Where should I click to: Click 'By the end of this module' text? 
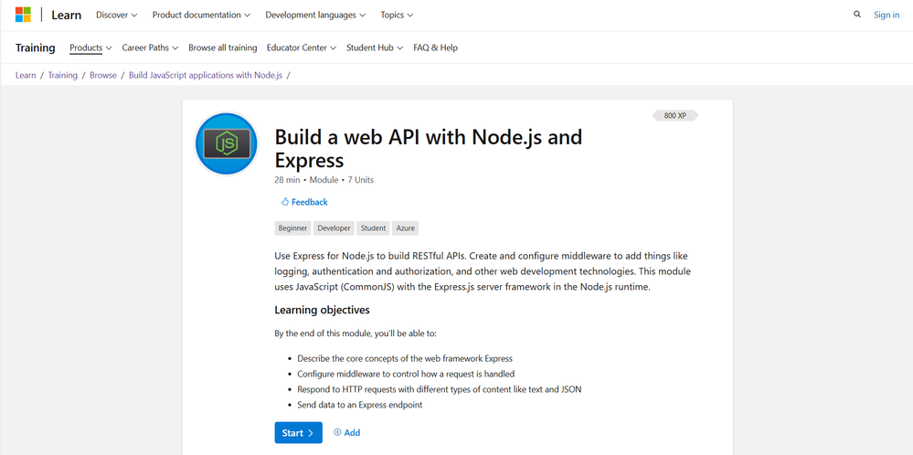tap(356, 334)
